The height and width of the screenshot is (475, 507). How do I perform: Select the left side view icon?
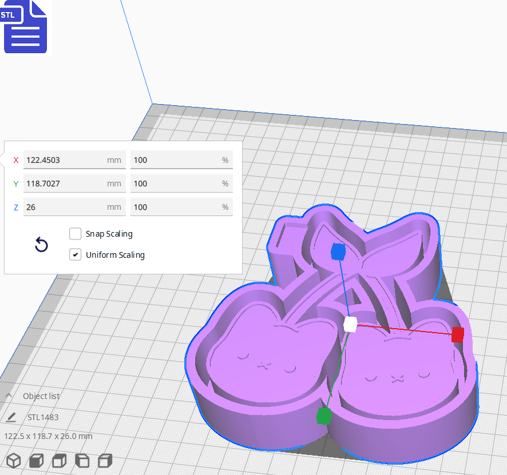tap(82, 461)
